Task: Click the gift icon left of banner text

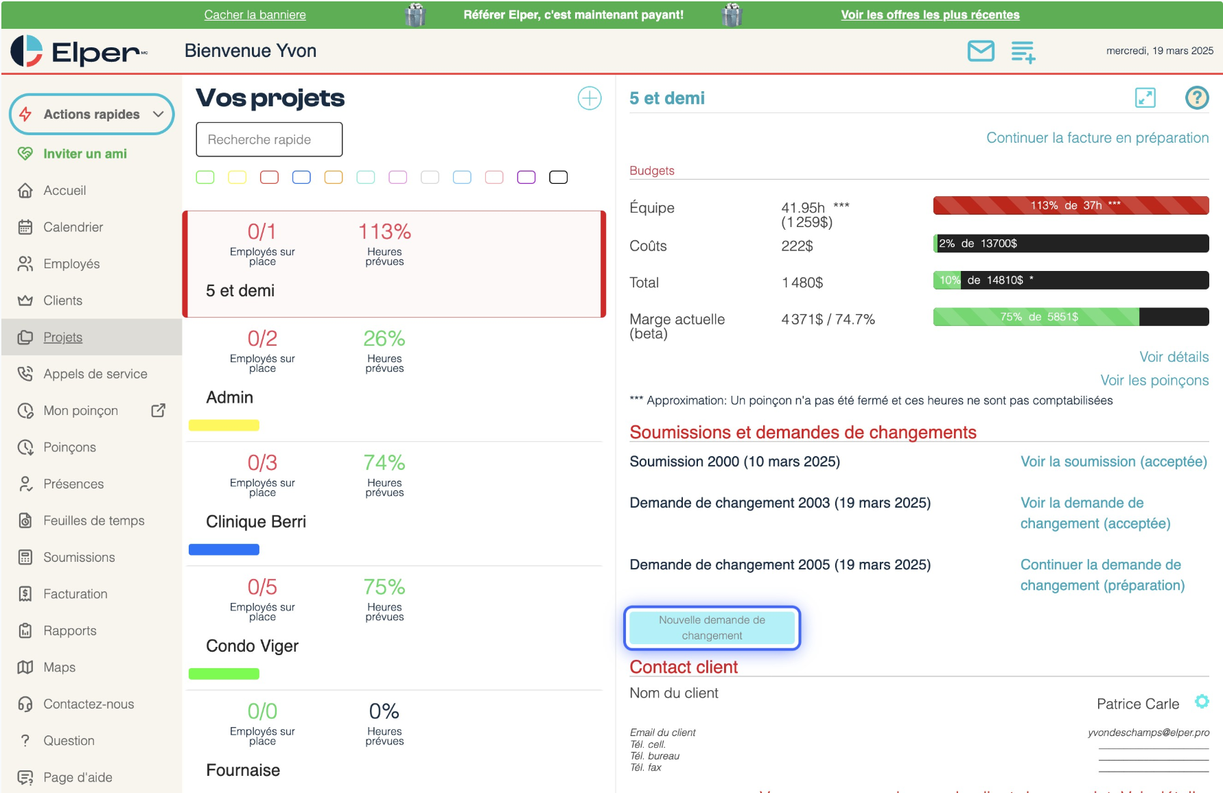Action: (415, 14)
